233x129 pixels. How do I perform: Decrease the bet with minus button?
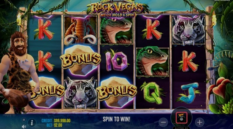(x=163, y=122)
